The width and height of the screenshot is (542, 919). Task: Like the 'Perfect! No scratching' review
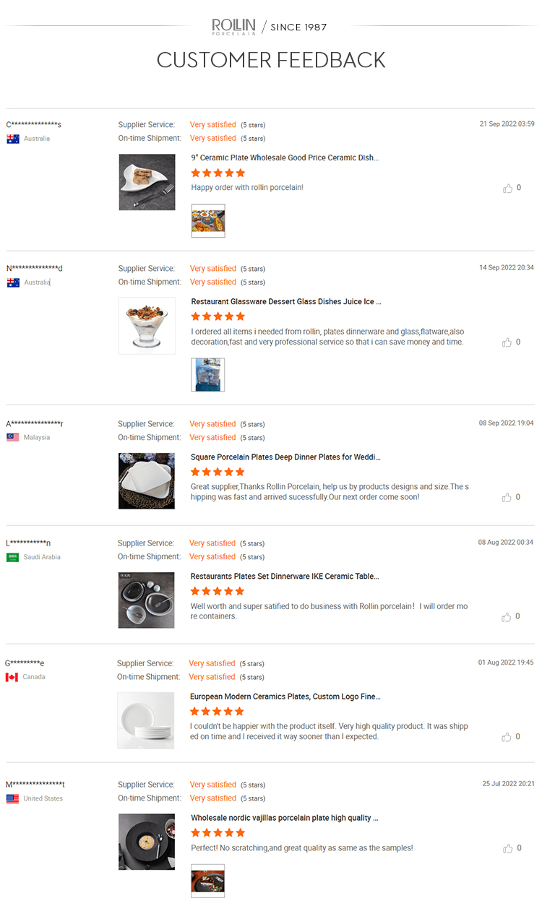pyautogui.click(x=507, y=848)
